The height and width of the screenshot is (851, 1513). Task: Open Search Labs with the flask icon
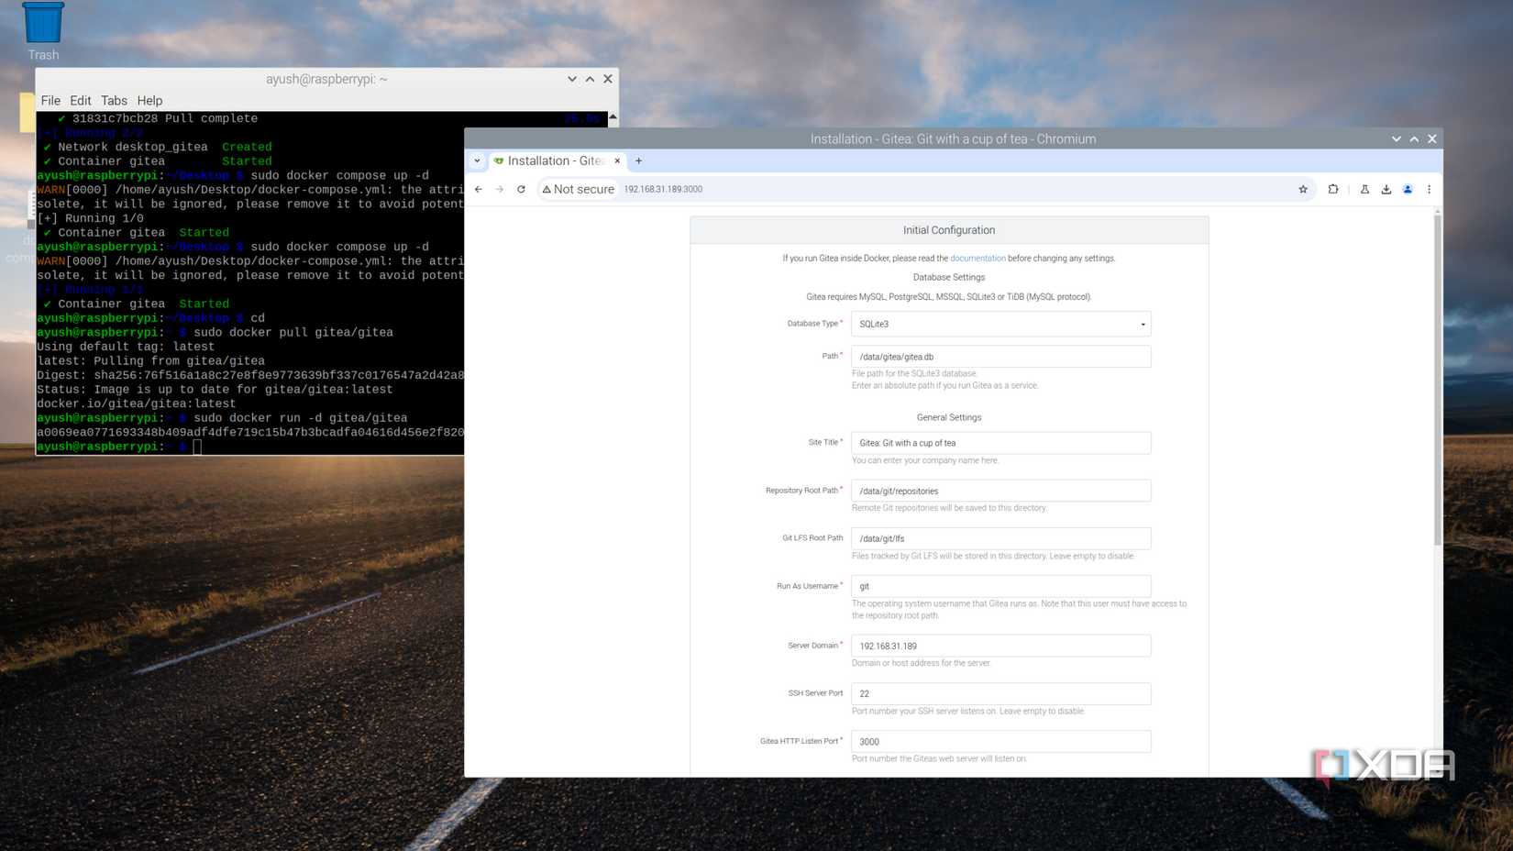point(1364,189)
